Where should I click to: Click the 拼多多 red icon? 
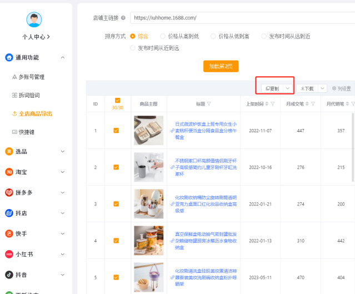pyautogui.click(x=9, y=192)
